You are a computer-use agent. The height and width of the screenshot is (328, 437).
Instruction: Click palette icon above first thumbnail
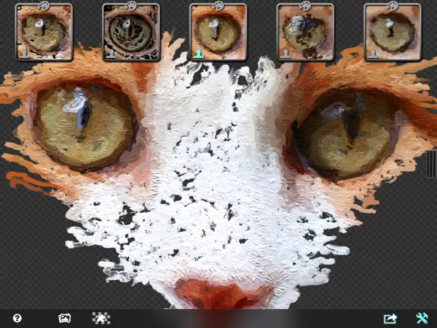pos(43,5)
